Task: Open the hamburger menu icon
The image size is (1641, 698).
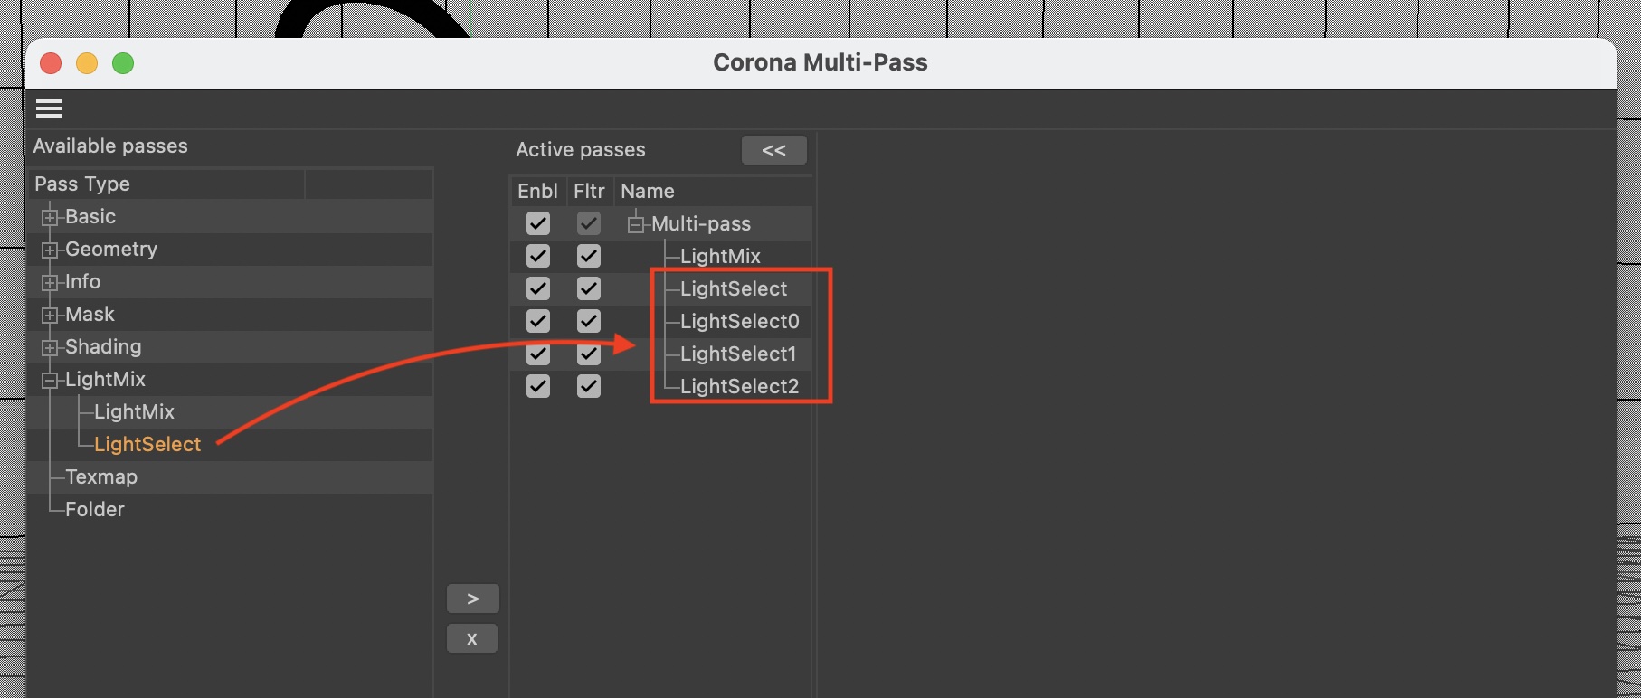Action: (49, 109)
